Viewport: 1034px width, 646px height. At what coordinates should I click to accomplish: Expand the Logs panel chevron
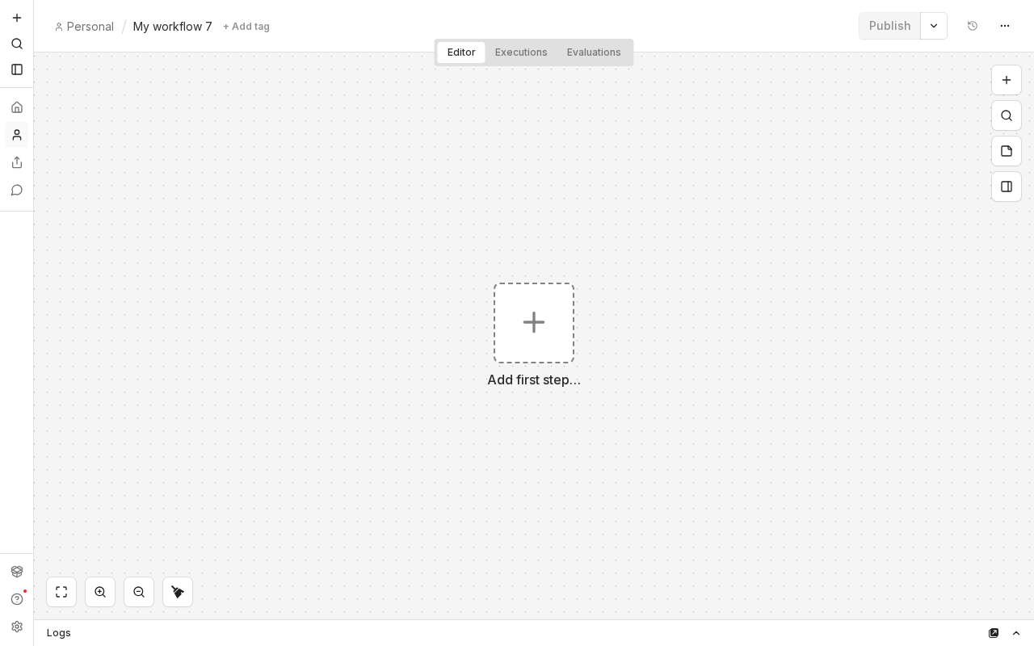[x=1016, y=633]
